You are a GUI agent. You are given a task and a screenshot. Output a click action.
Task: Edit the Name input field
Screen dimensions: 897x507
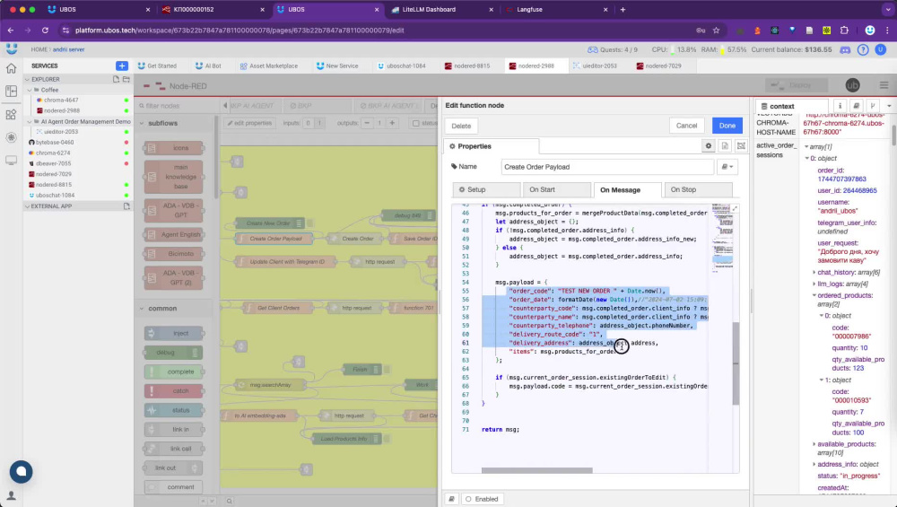click(607, 167)
